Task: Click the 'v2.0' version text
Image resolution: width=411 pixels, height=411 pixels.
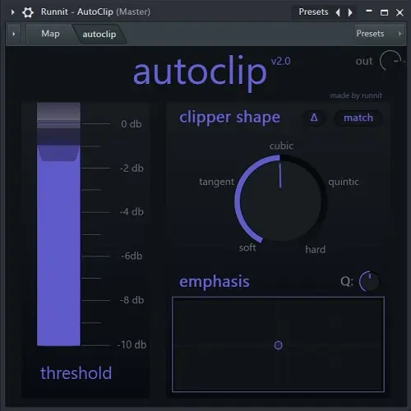Action: point(280,61)
